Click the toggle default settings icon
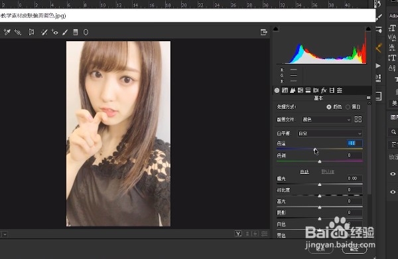This screenshot has width=398, height=259. pos(265,234)
